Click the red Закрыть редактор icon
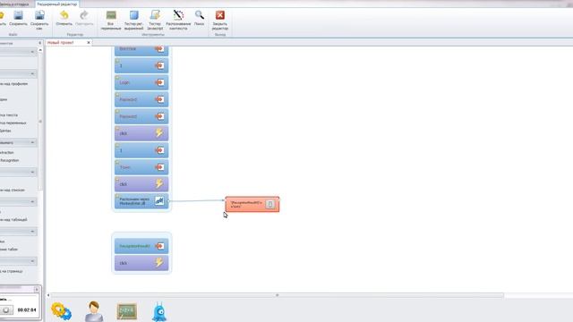The image size is (573, 322). [x=220, y=15]
